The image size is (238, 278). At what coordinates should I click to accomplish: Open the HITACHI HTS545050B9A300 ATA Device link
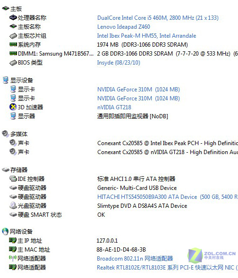coord(168,197)
